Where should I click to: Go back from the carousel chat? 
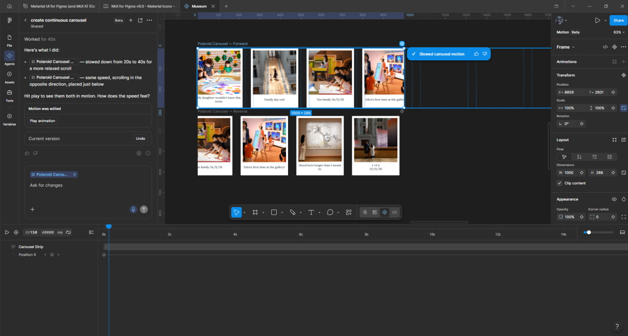click(26, 20)
